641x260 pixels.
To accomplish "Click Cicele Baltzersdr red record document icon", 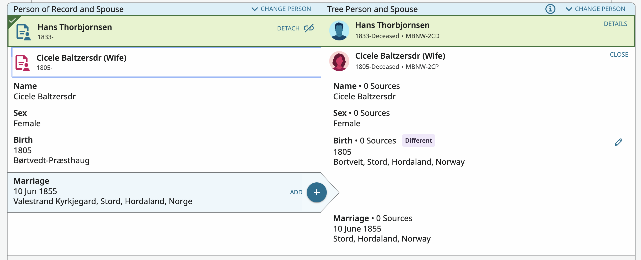I will click(x=23, y=63).
